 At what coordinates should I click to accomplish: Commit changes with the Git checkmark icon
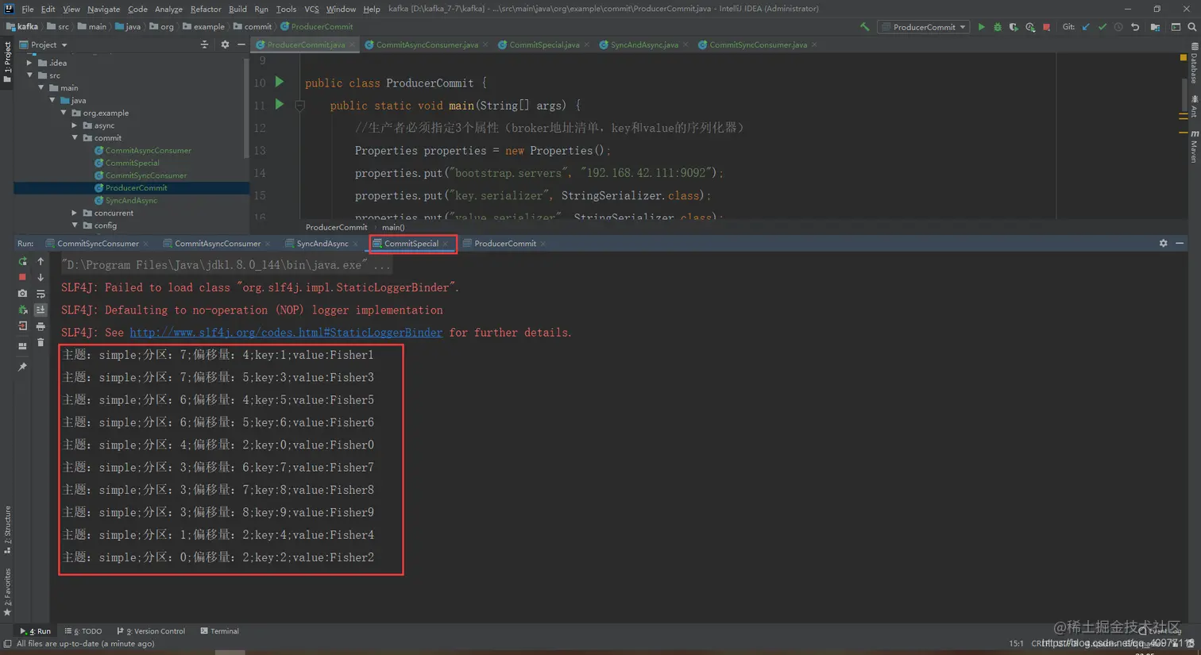[x=1103, y=27]
